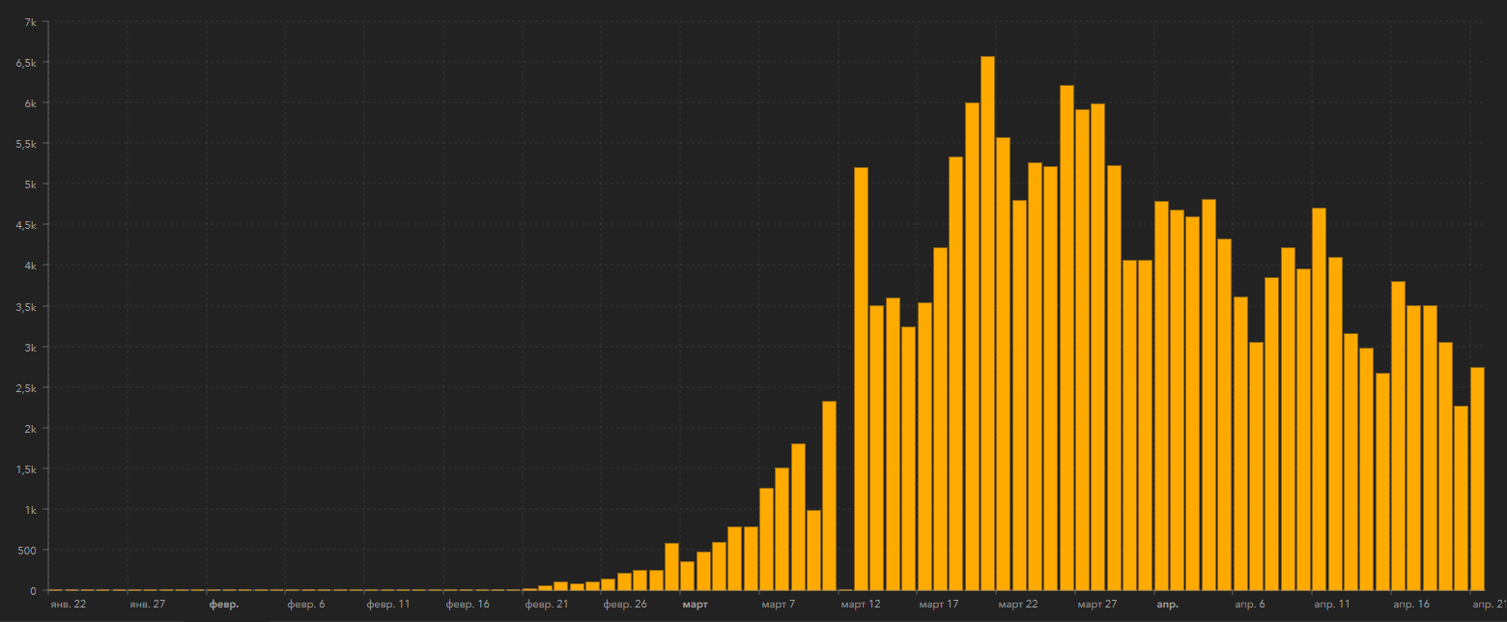The width and height of the screenshot is (1507, 622).
Task: Select the "апр. 16" date label
Action: tap(1409, 605)
